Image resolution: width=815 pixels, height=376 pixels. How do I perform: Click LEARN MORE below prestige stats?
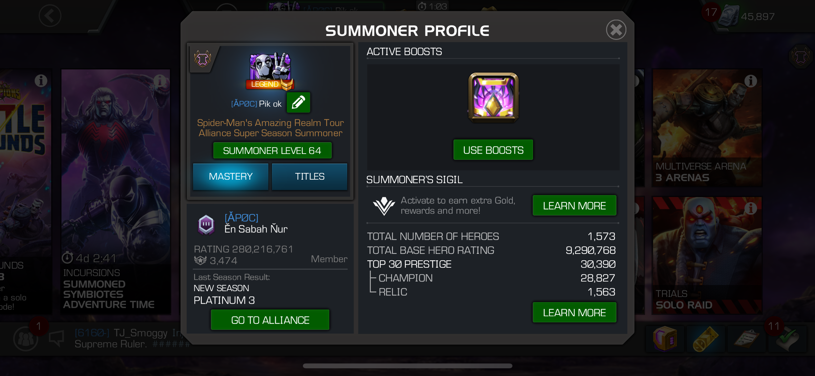coord(574,312)
